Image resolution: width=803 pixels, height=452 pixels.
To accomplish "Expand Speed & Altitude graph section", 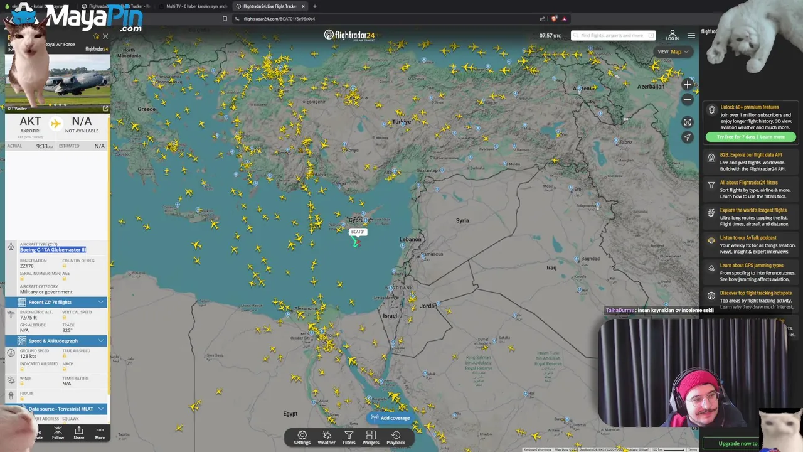I will (56, 341).
